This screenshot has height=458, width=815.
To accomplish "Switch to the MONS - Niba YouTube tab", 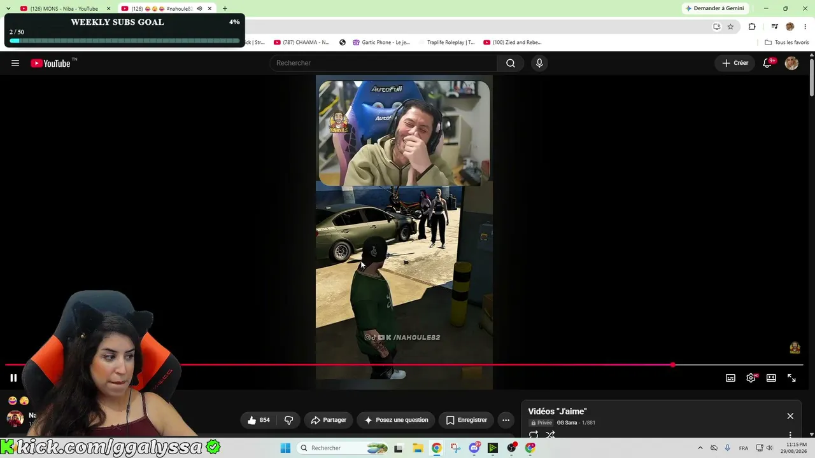I will [x=65, y=9].
